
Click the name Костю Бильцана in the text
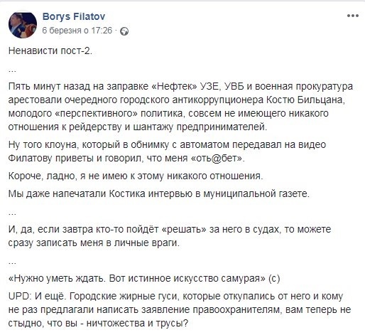tap(304, 100)
